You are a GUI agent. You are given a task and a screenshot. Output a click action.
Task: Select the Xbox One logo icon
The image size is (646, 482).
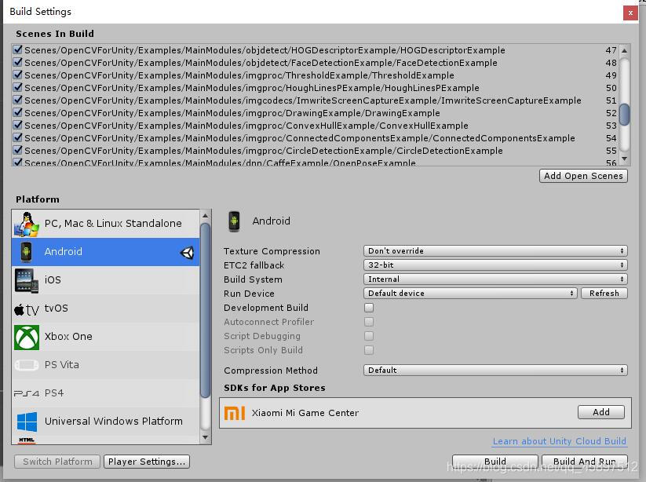(27, 337)
